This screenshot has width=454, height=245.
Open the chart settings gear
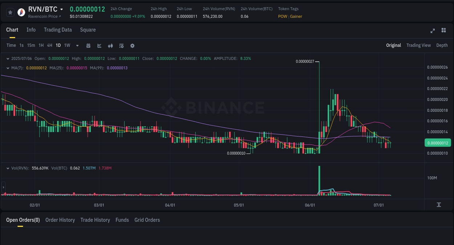click(132, 45)
